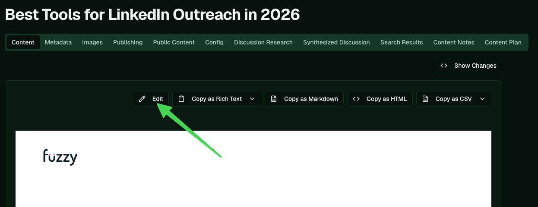The width and height of the screenshot is (538, 207).
Task: Click the Edit button label
Action: (x=158, y=99)
